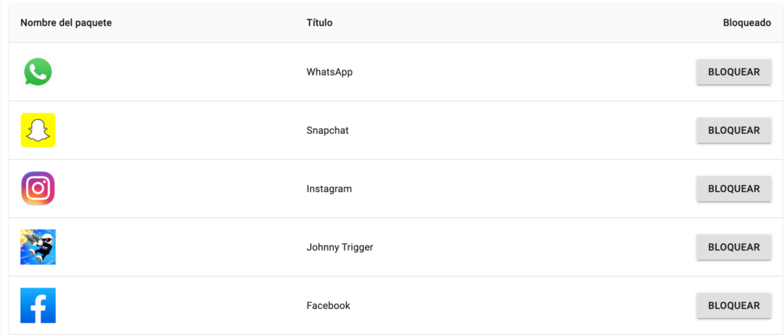The image size is (784, 335).
Task: Select the Instagram title text
Action: click(x=328, y=188)
